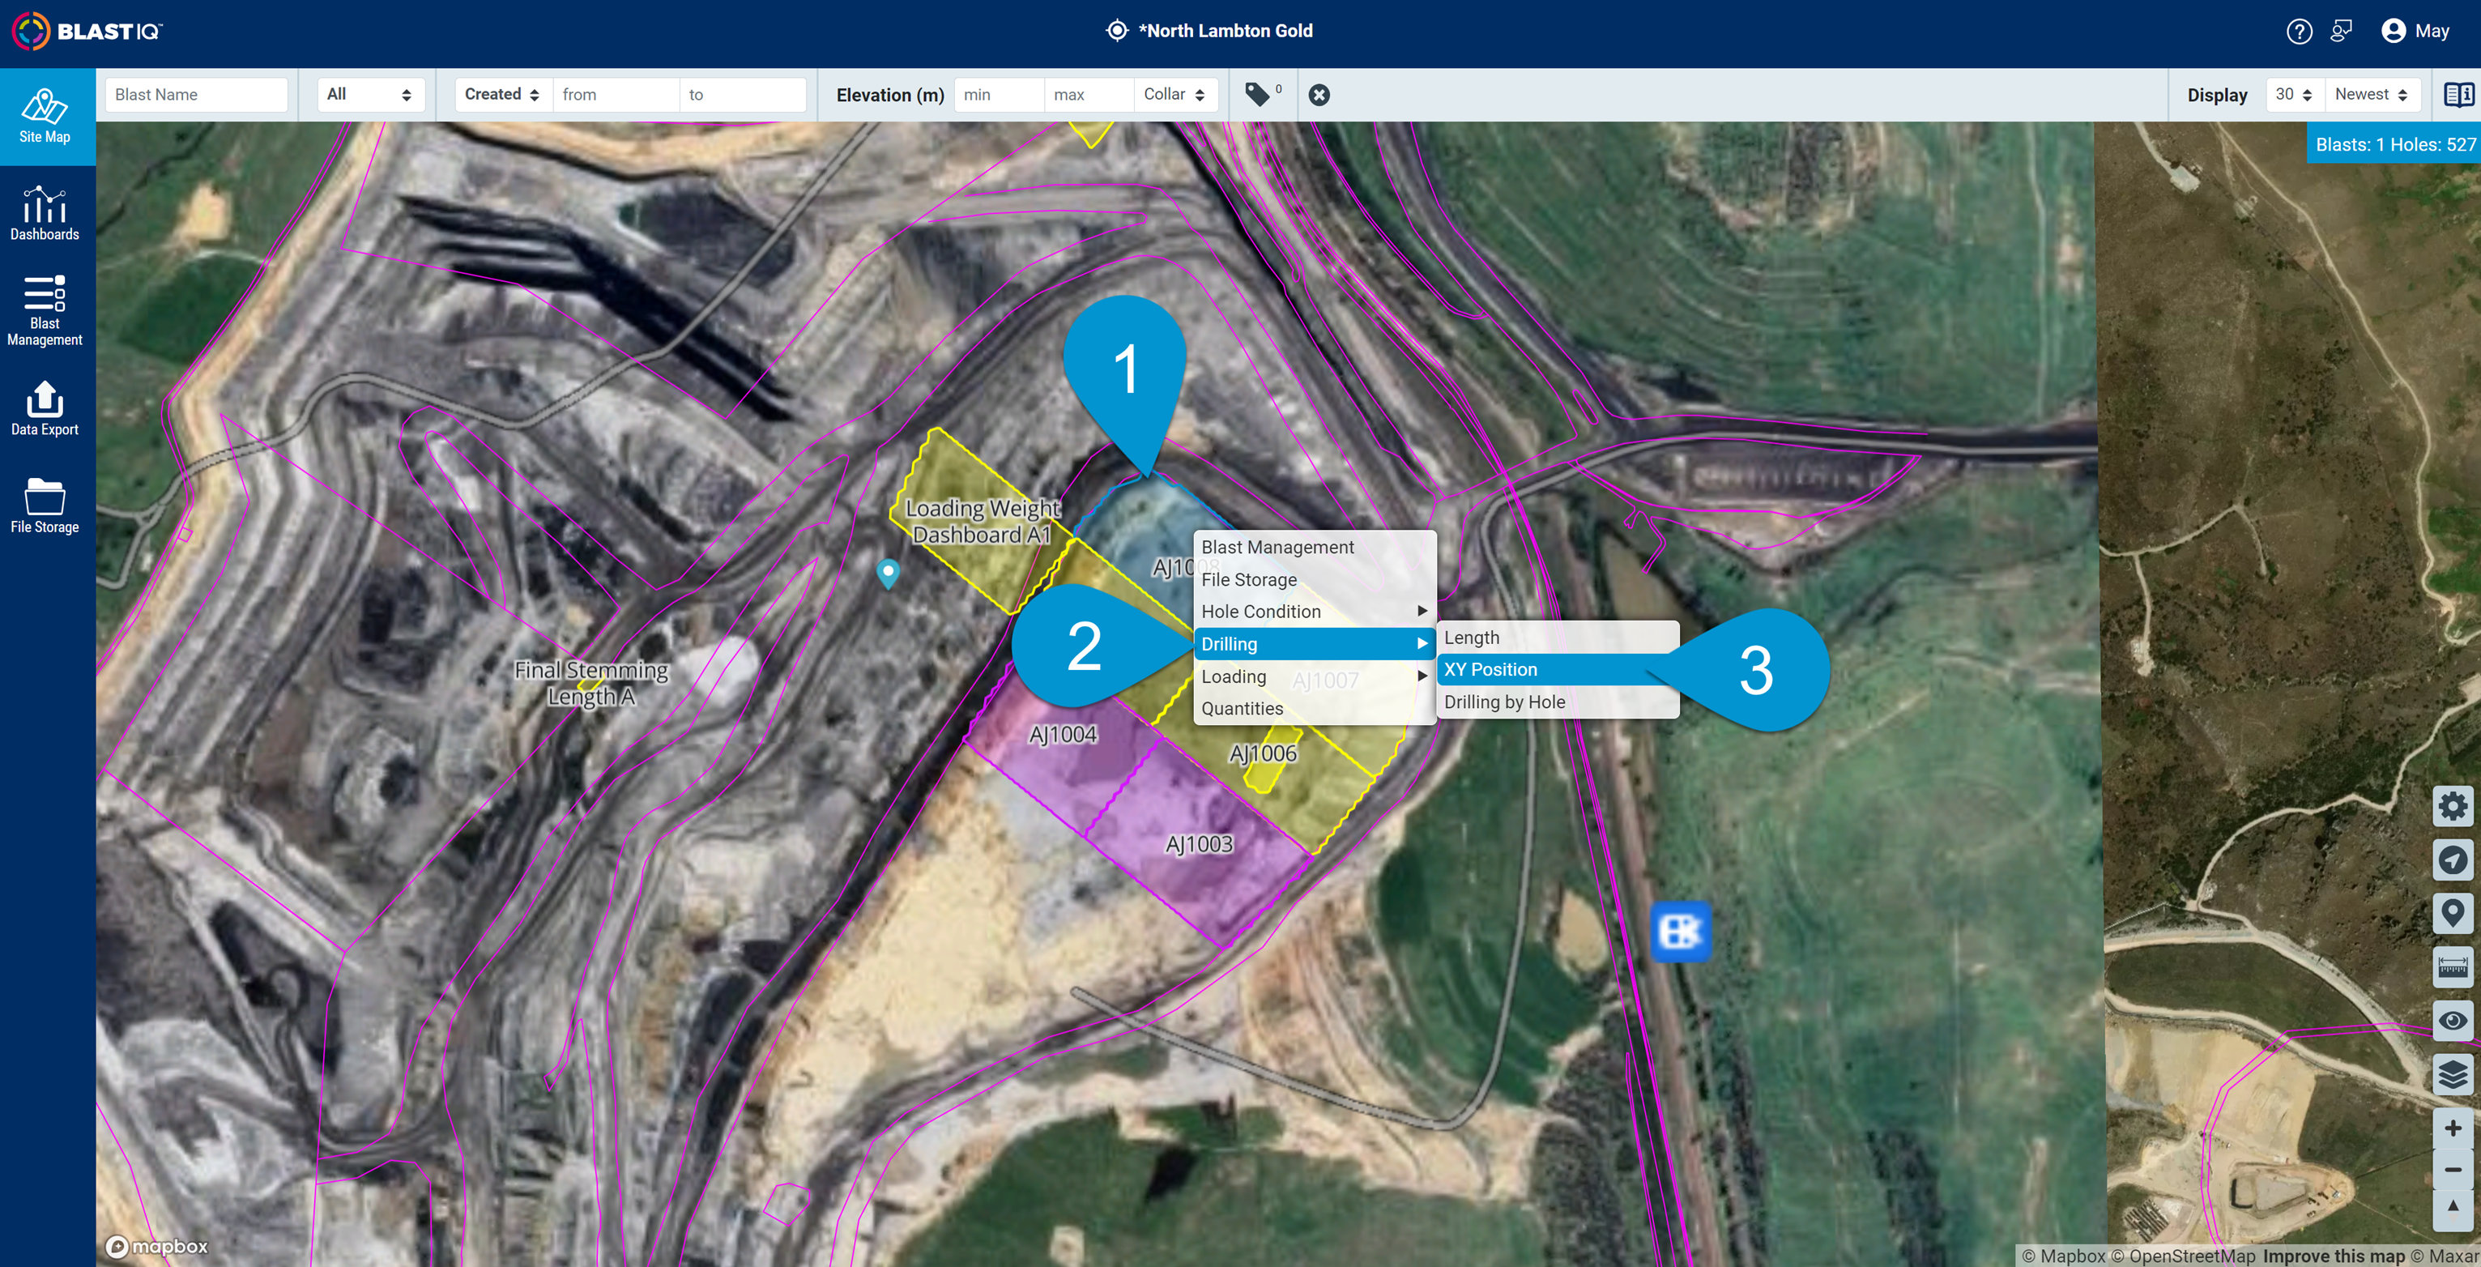
Task: Open Data Export in the sidebar
Action: pos(45,408)
